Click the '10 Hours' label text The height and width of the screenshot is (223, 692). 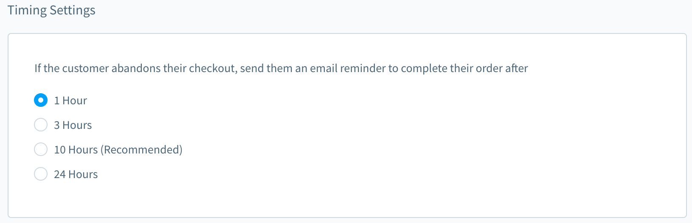point(76,150)
